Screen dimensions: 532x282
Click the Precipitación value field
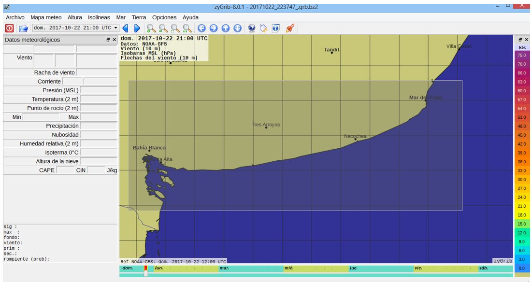click(99, 126)
